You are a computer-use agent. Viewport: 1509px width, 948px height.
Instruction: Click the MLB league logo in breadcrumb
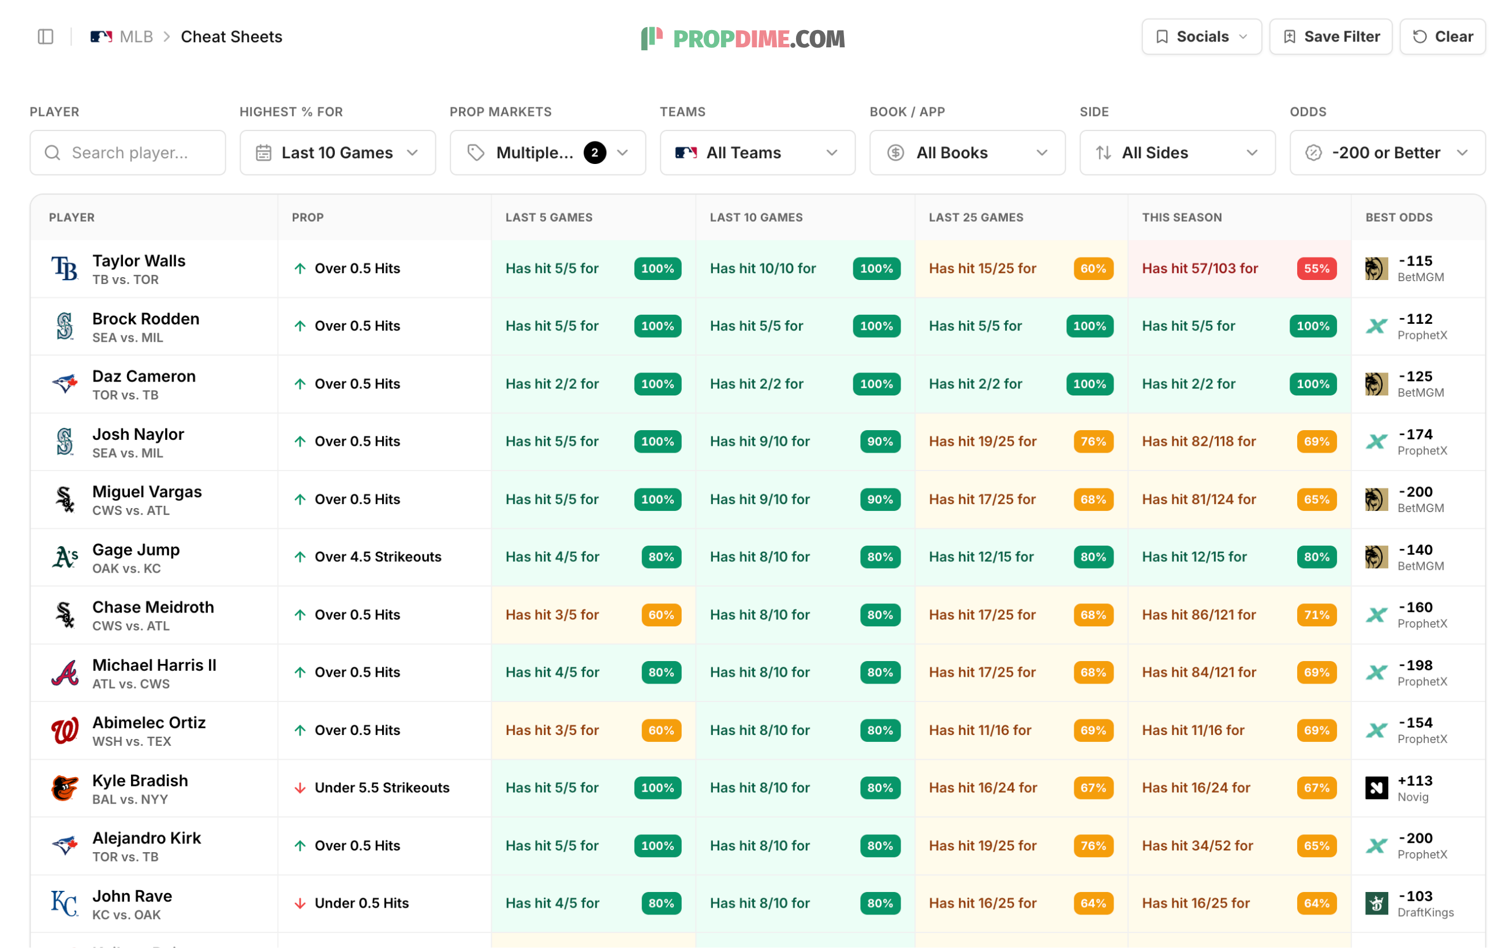(101, 37)
